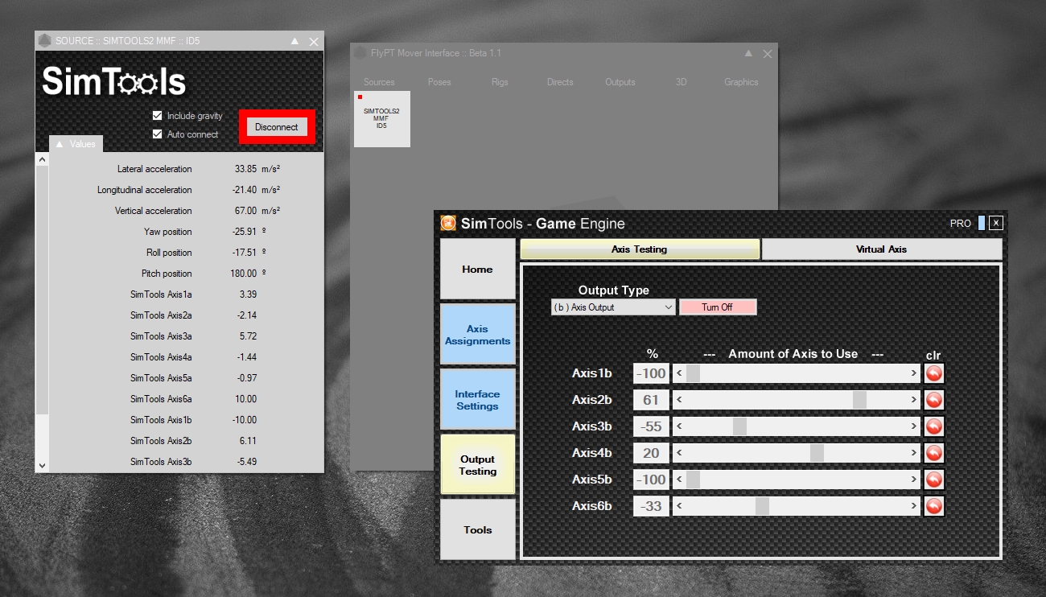This screenshot has height=597, width=1046.
Task: Open Axis Assignments in the sidebar
Action: coord(477,335)
